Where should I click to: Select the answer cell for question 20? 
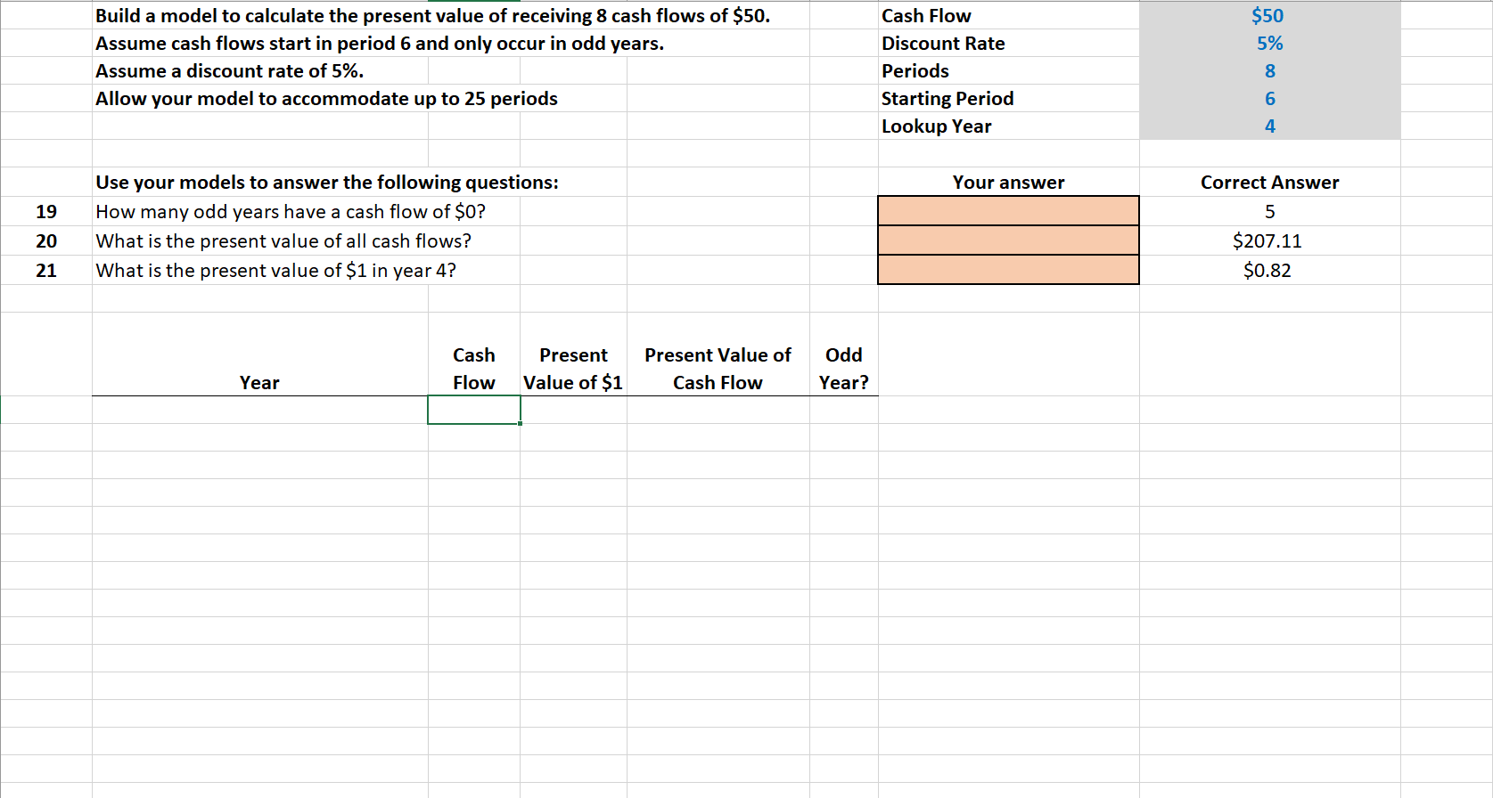click(x=1008, y=240)
